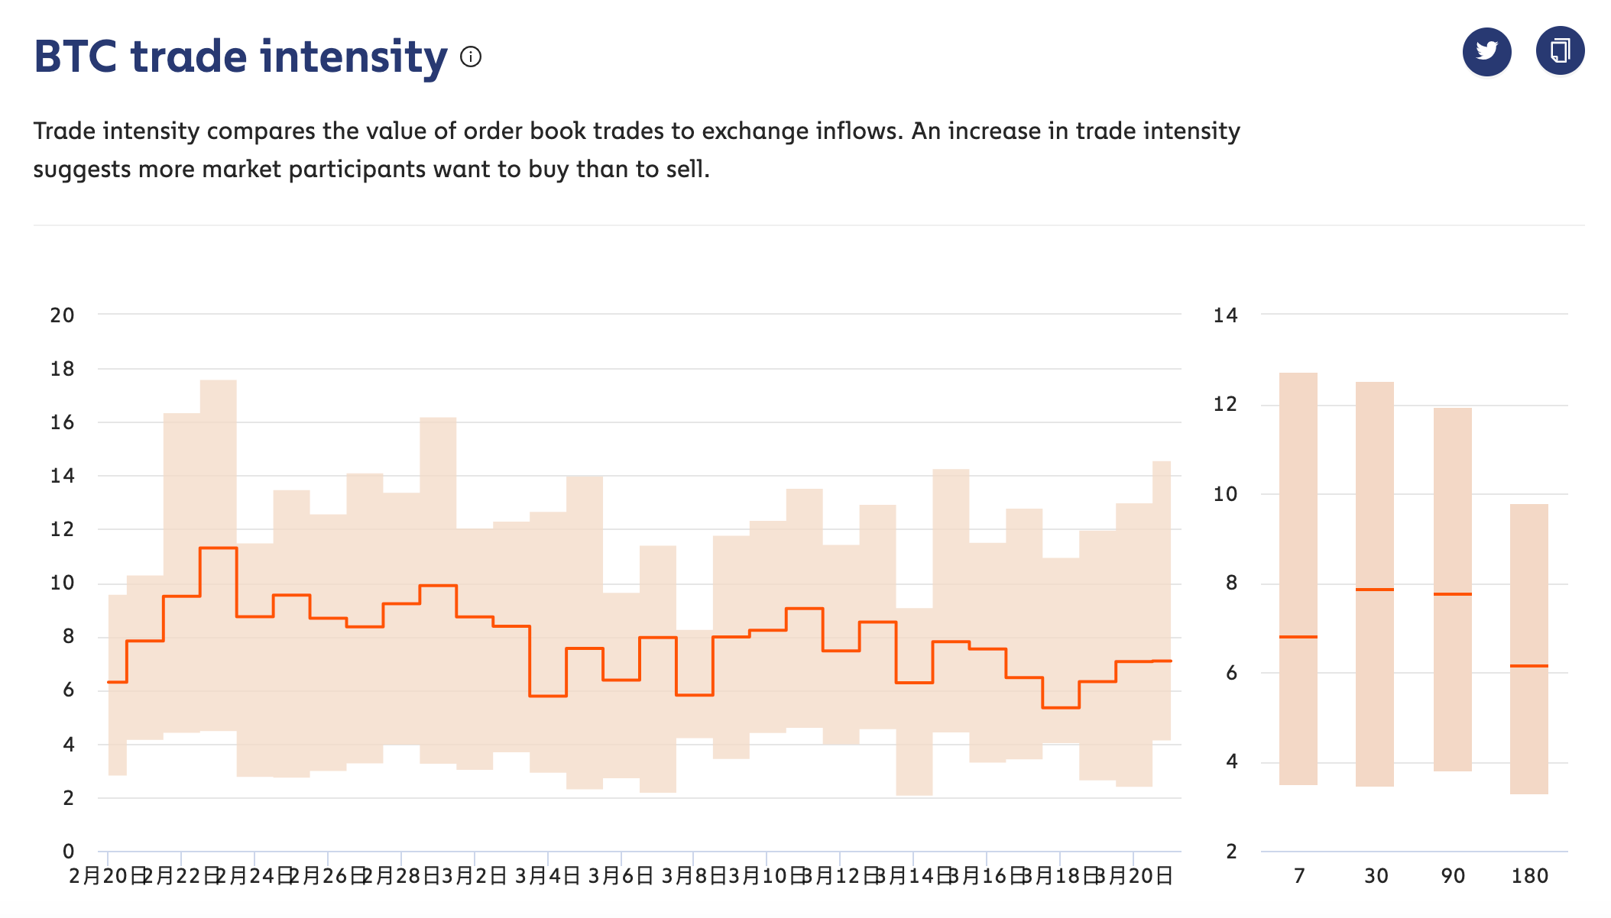Click the "3月4日" date axis label
The height and width of the screenshot is (918, 1611).
[x=547, y=876]
